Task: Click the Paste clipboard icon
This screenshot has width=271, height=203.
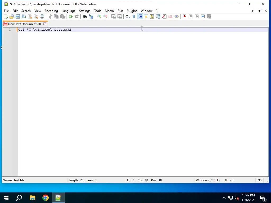Action: pos(62,16)
